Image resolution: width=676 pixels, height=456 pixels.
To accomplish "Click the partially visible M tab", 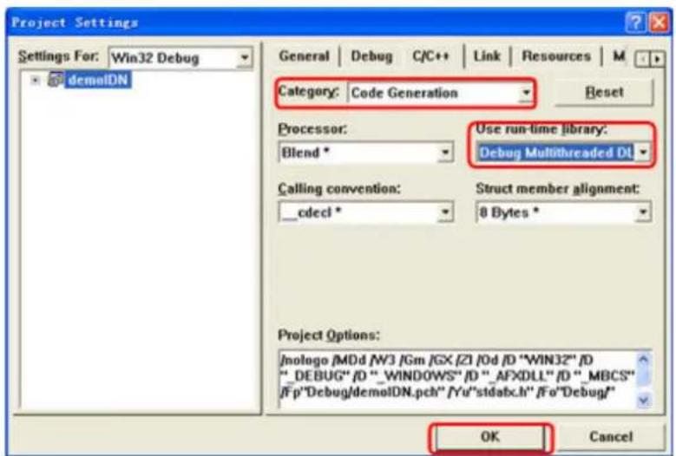I will point(619,56).
